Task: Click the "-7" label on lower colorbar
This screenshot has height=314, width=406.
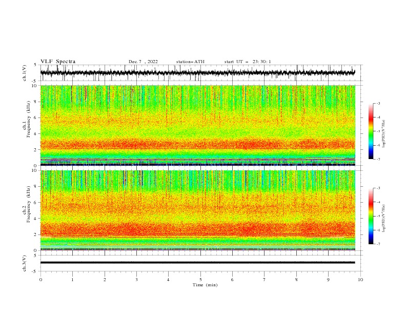Action: coord(378,244)
